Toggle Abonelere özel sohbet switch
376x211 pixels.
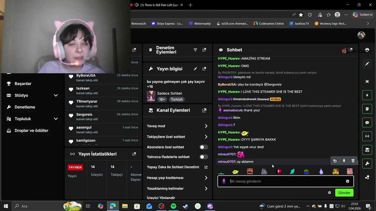pos(204,147)
